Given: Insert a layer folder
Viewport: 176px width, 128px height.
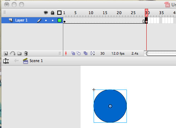Looking at the screenshot, I should 19,54.
